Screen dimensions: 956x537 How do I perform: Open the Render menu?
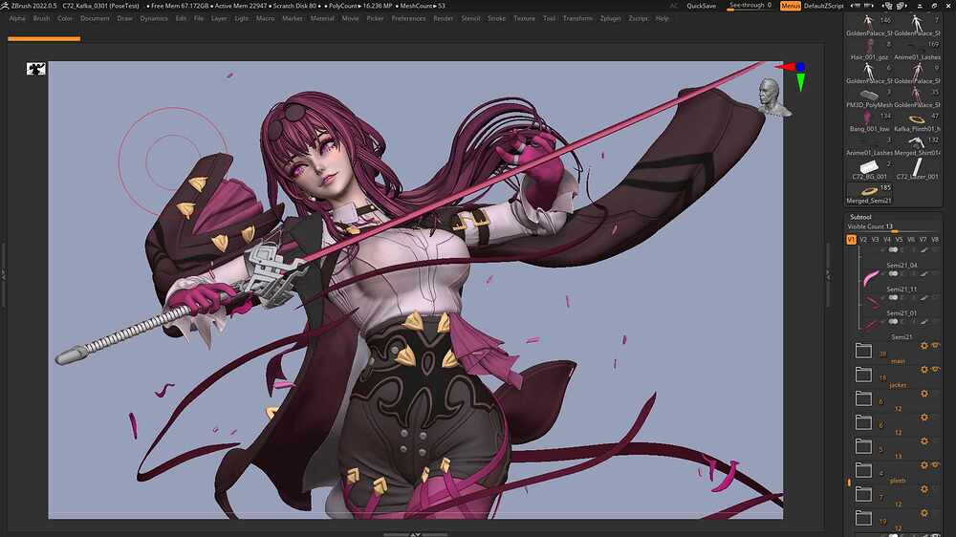pyautogui.click(x=444, y=18)
